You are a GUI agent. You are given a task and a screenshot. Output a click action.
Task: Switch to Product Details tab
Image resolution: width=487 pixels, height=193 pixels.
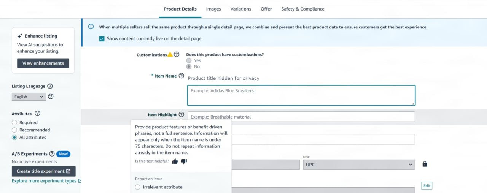click(180, 9)
